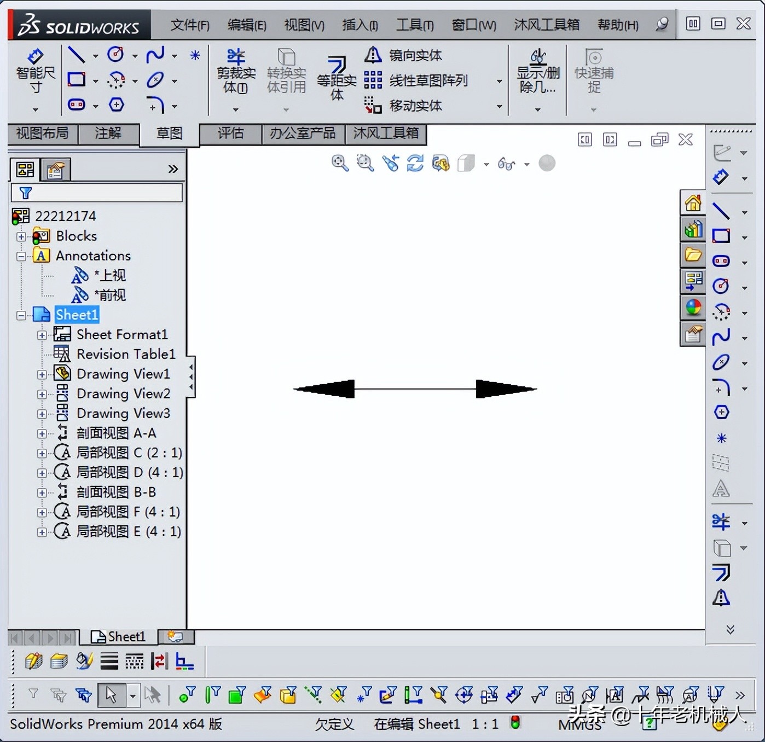This screenshot has height=742, width=765.
Task: Expand the Blocks node in the tree
Action: [21, 236]
